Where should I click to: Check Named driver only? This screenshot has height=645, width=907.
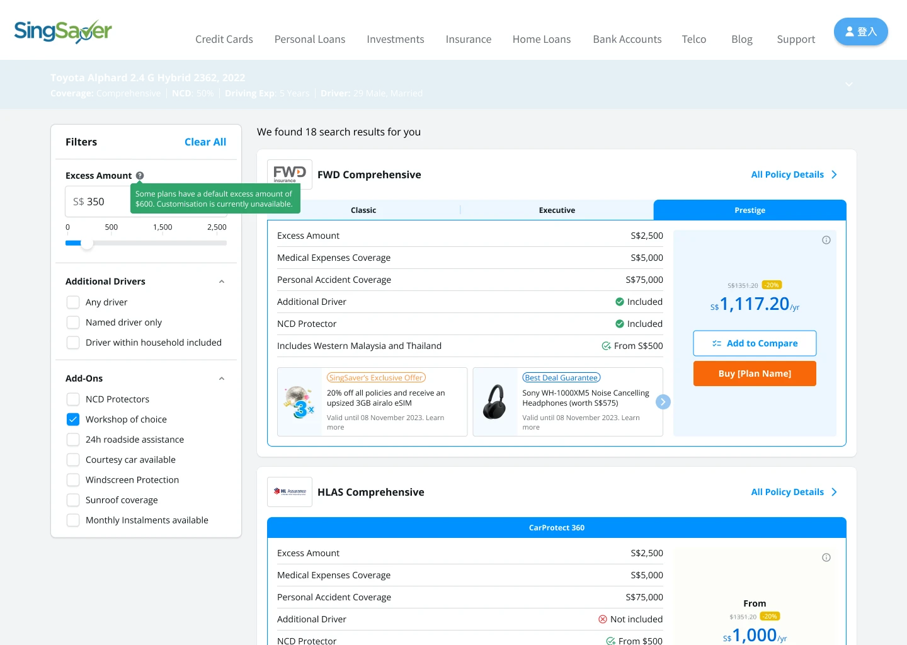point(73,322)
